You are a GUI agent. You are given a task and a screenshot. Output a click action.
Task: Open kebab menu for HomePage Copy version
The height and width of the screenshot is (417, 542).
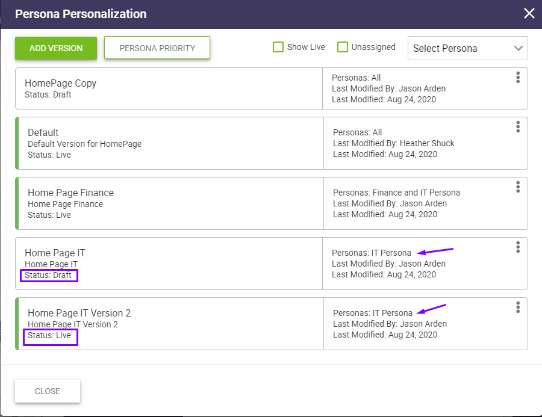click(518, 78)
